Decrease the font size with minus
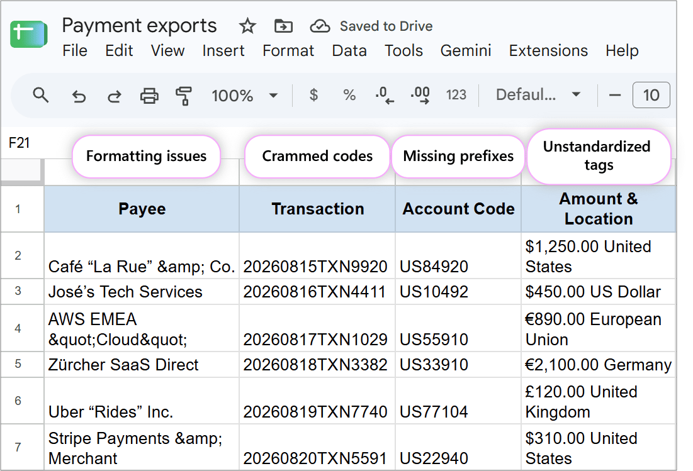The height and width of the screenshot is (471, 693). [615, 95]
